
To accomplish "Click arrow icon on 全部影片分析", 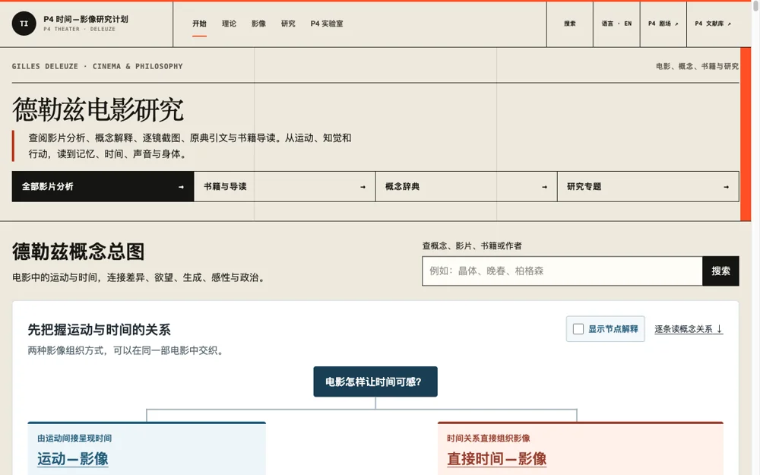I will (181, 187).
